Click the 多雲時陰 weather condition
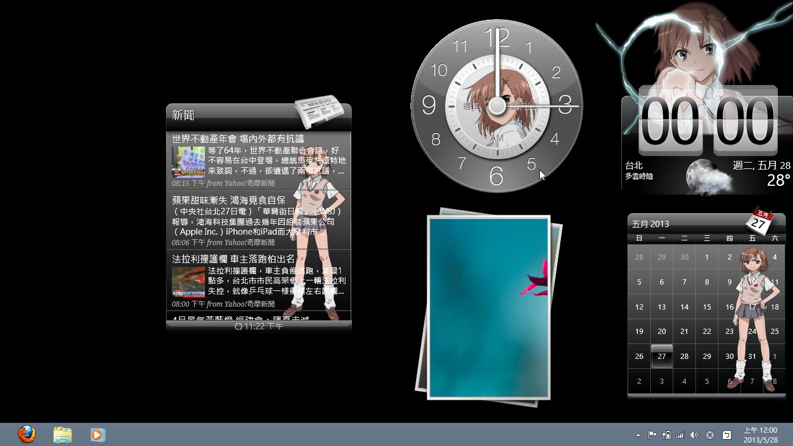This screenshot has width=793, height=446. [x=639, y=176]
